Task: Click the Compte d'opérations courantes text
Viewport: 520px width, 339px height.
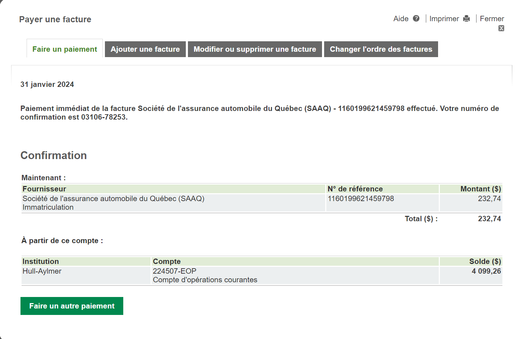Action: coord(205,280)
